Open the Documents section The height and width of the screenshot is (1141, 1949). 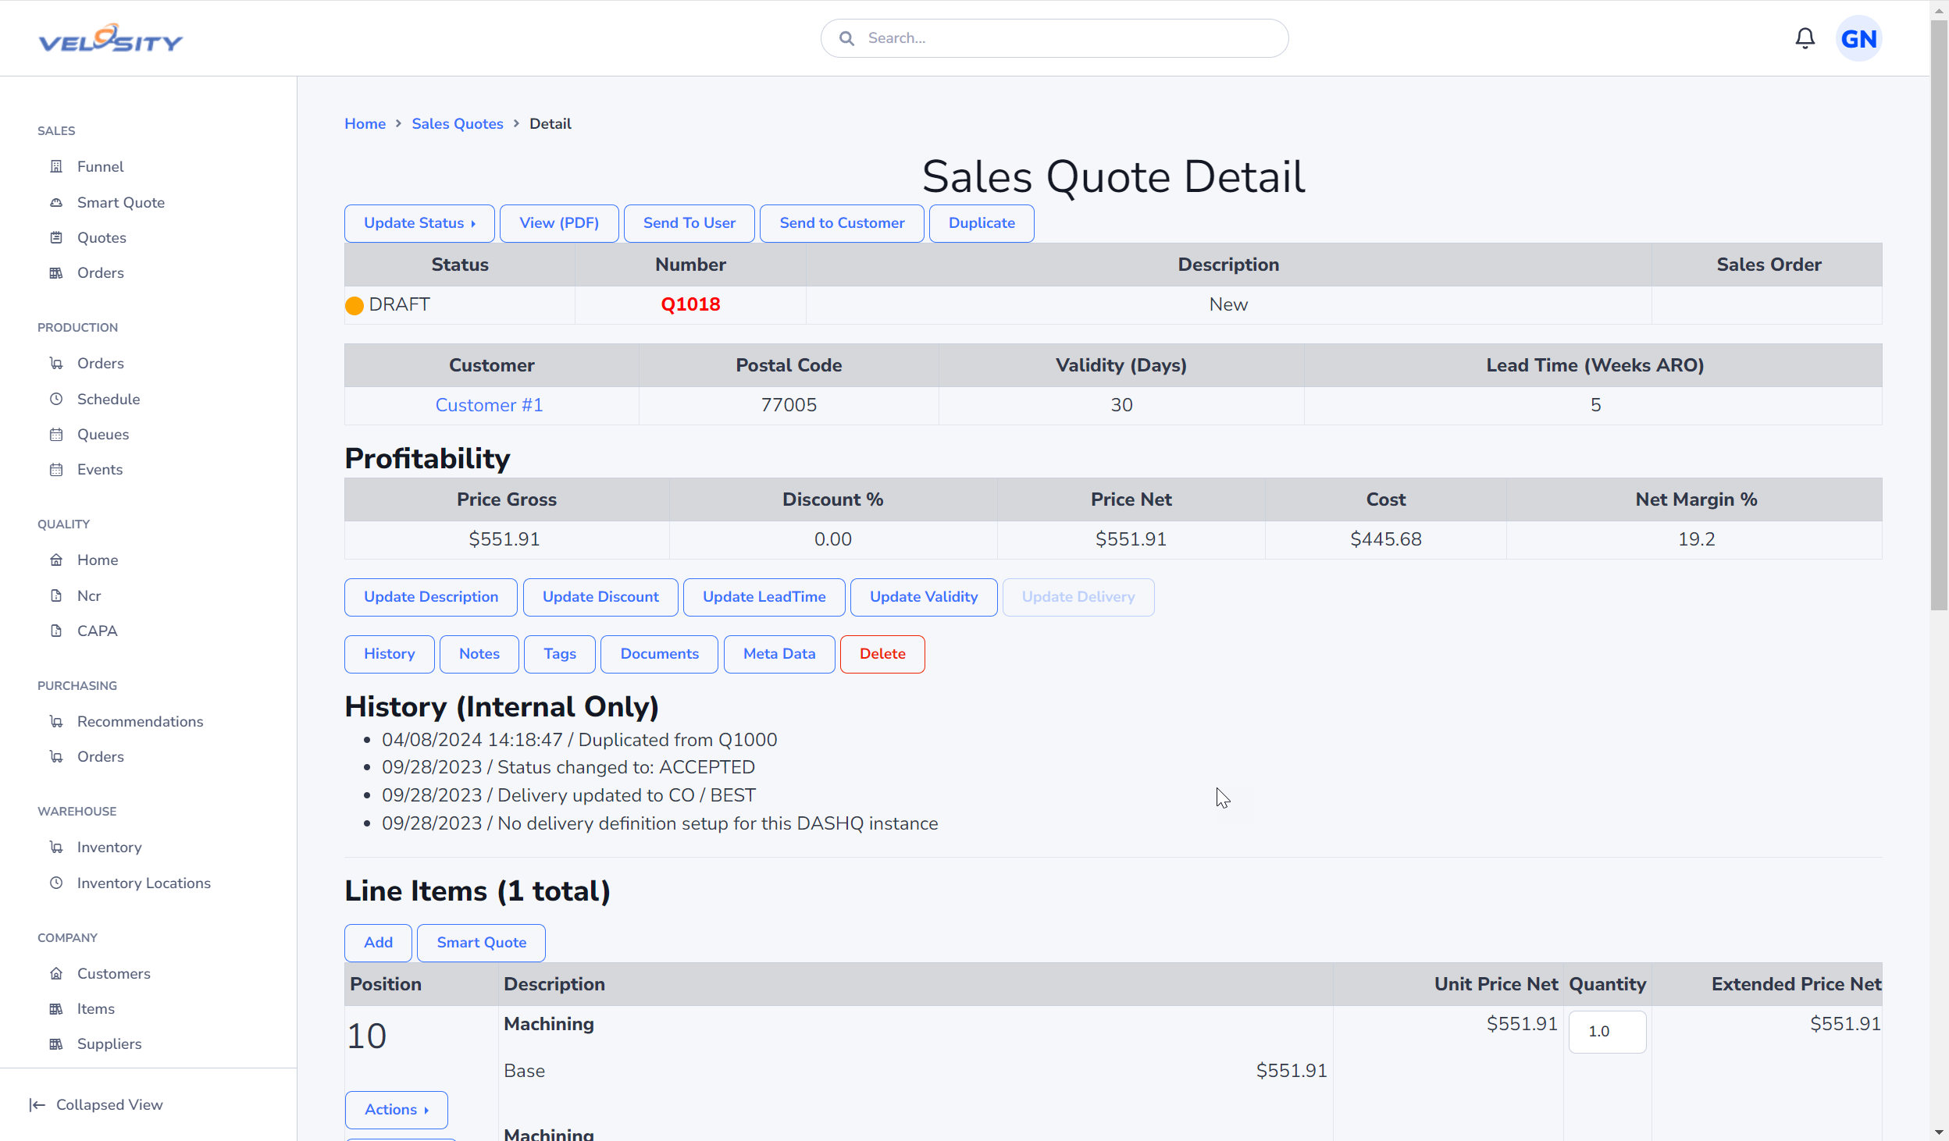pos(659,654)
